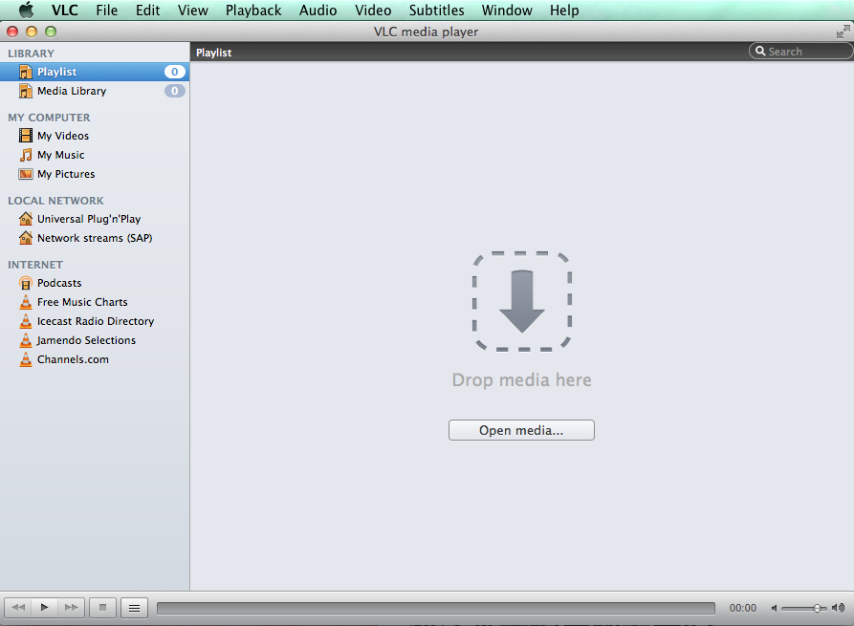Click the My Videos film icon
This screenshot has width=854, height=626.
[x=26, y=135]
